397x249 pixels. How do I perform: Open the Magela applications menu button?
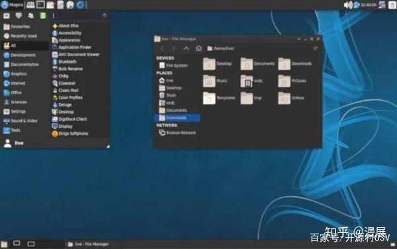point(12,5)
